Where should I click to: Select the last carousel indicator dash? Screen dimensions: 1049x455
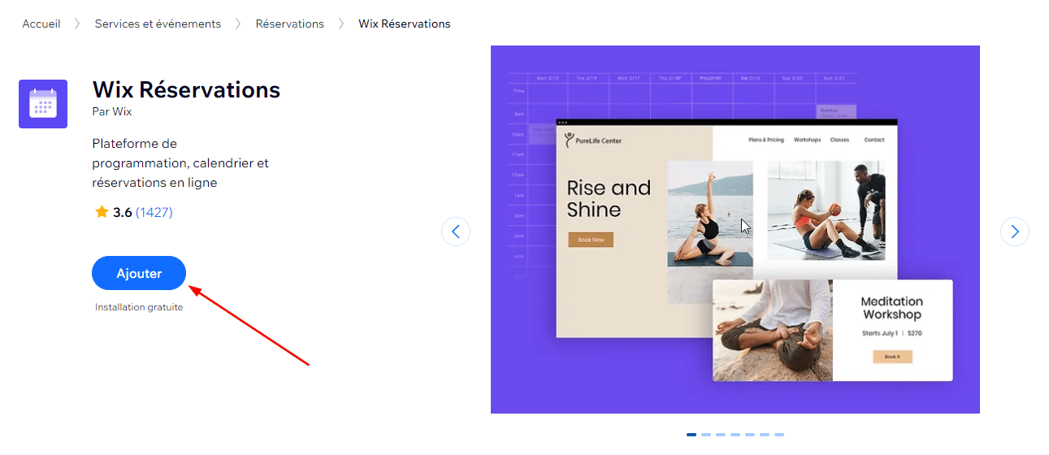point(779,435)
